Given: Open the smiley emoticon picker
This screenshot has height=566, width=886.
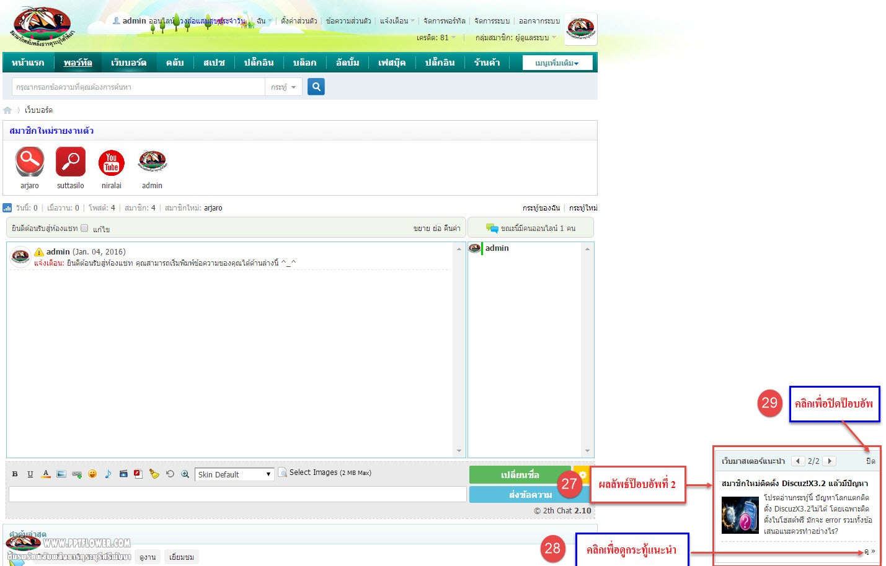Looking at the screenshot, I should (92, 474).
